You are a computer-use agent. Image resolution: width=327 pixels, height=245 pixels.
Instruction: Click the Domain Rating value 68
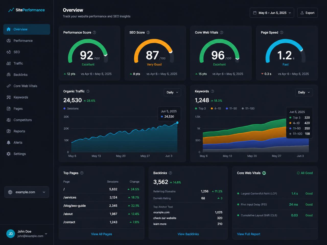(x=203, y=198)
